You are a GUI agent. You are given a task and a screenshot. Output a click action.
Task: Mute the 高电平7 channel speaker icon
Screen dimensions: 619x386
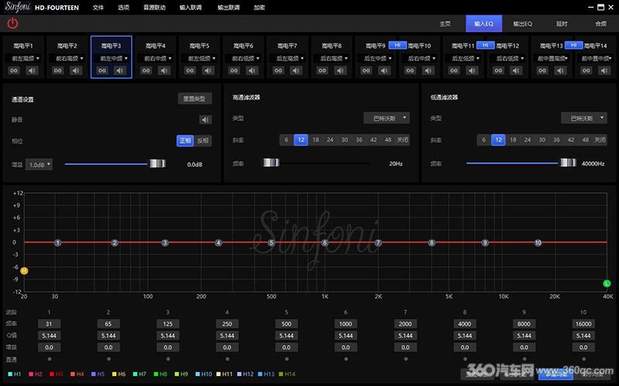tap(296, 71)
